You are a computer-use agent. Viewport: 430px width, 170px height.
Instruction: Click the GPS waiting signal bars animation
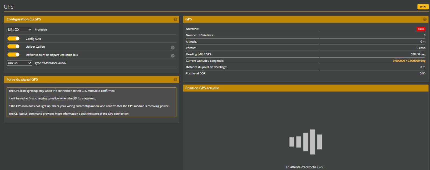tap(306, 142)
